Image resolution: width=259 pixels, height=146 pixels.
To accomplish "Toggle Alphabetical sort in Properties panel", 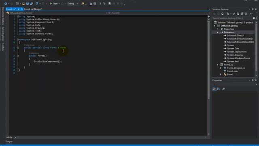I will [x=219, y=89].
